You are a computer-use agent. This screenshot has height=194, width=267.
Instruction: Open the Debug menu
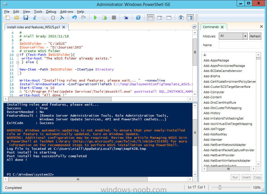[x=51, y=12]
